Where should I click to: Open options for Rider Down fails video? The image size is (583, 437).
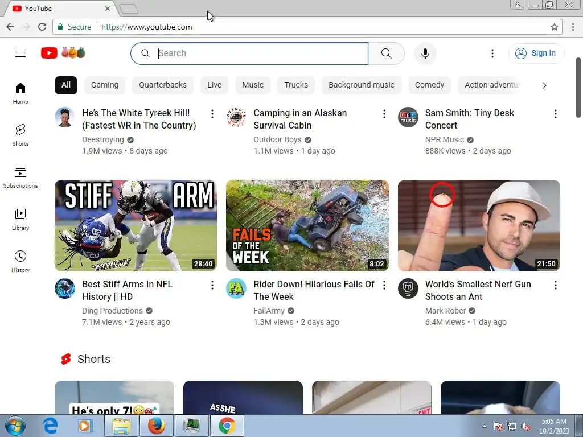pos(384,285)
